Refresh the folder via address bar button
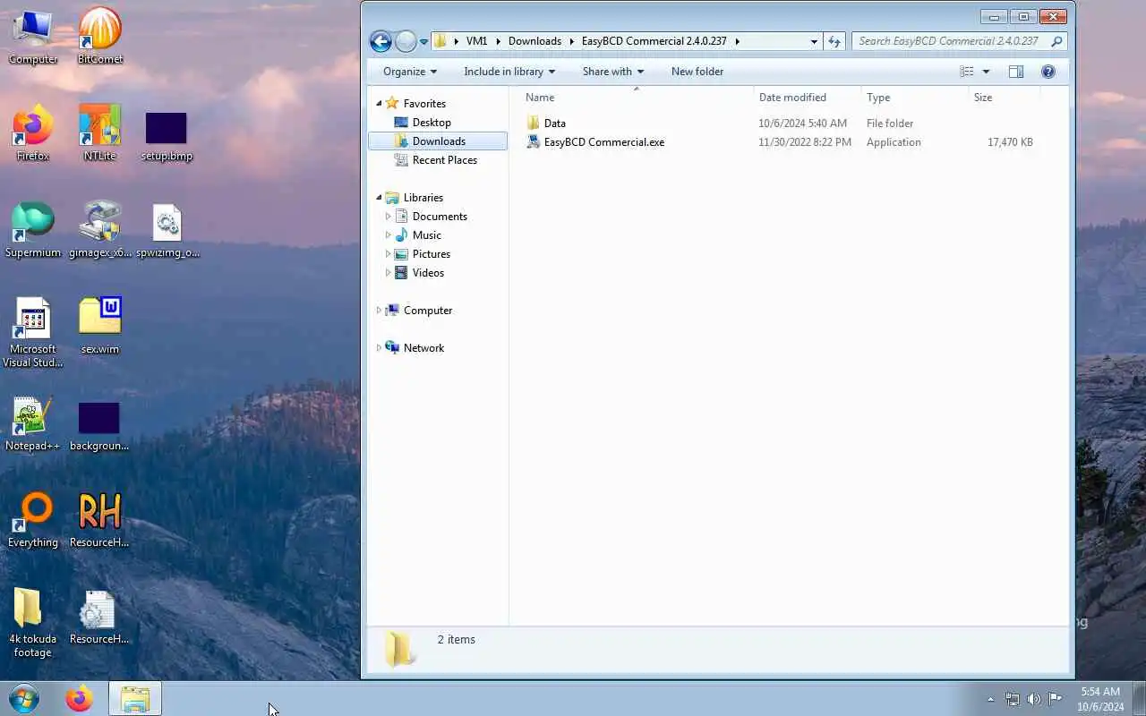Viewport: 1146px width, 716px height. tap(834, 41)
